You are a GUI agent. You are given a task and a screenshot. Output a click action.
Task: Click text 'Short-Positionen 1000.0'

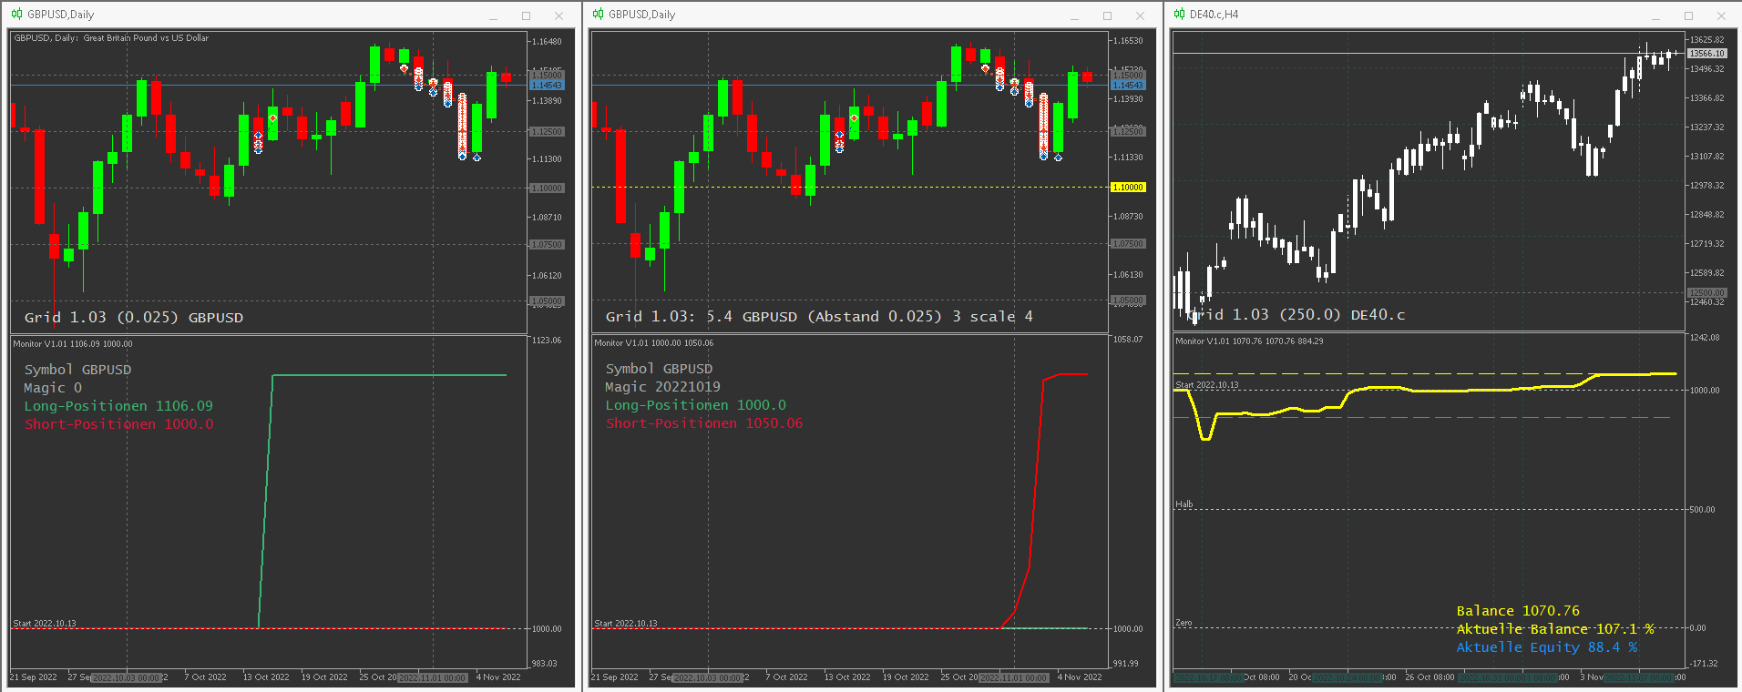coord(118,424)
